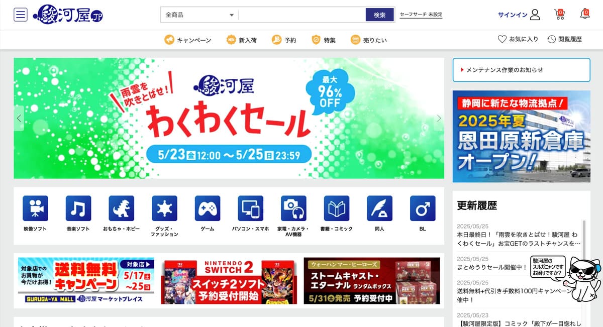Click the 特集 shield icon

click(316, 40)
